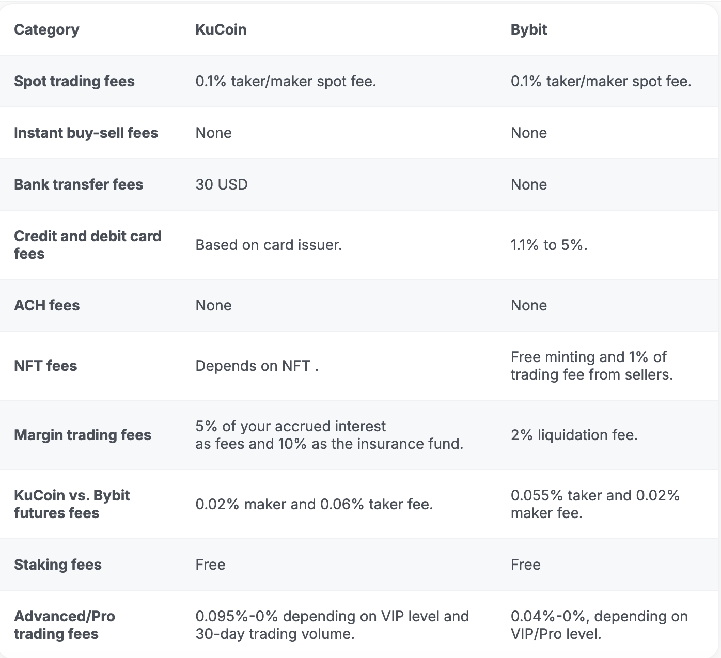Click the NFT fees row label

pos(45,366)
